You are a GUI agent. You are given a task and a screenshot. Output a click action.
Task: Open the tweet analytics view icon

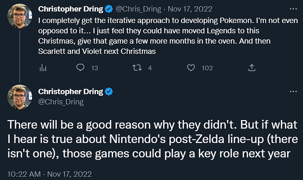tap(43, 68)
